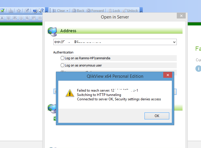Click the blue info icon on right

click(x=198, y=69)
